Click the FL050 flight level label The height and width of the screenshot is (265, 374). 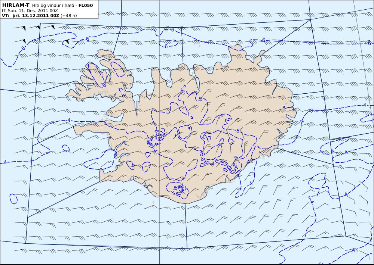(x=85, y=6)
